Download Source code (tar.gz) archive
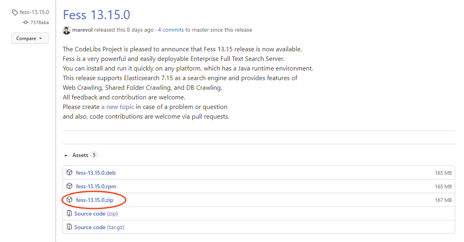464x242 pixels. pyautogui.click(x=99, y=227)
